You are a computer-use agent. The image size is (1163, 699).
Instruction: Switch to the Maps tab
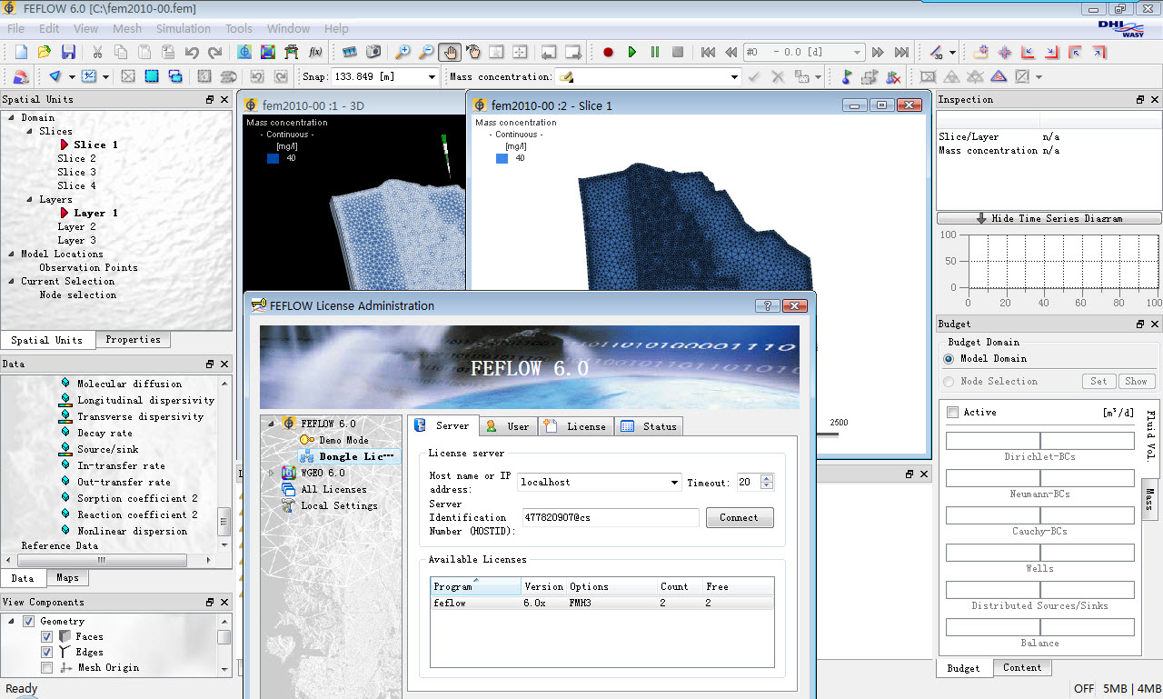(x=67, y=578)
